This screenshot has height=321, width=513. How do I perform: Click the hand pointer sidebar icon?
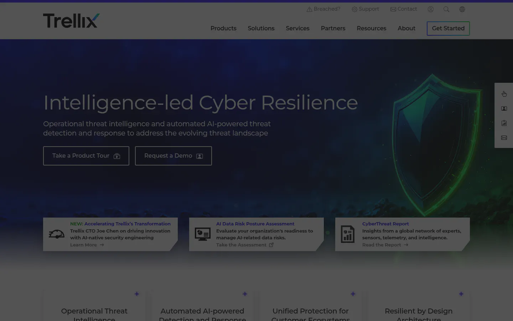pyautogui.click(x=504, y=94)
